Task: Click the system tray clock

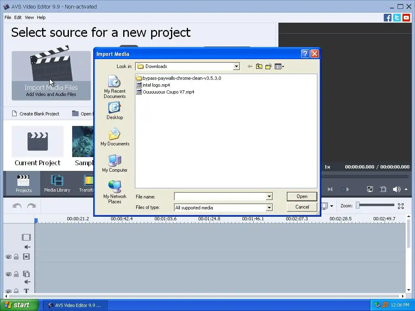Action: 400,305
